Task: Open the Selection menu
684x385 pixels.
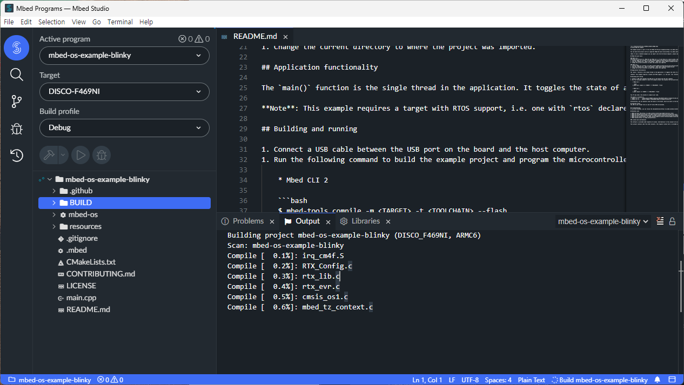Action: (x=51, y=22)
